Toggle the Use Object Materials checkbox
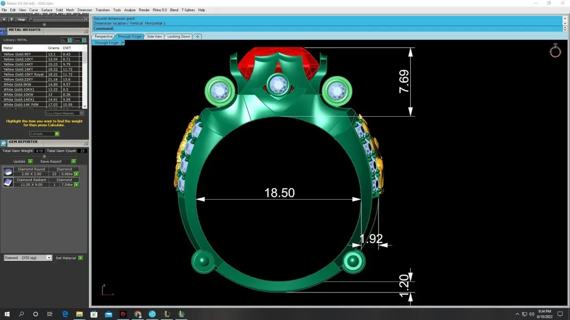The height and width of the screenshot is (320, 570). tap(65, 113)
